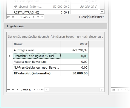Viewport: 130px width, 108px height.
Task: Go to last record in Ergebnisse navigator
Action: point(43,90)
